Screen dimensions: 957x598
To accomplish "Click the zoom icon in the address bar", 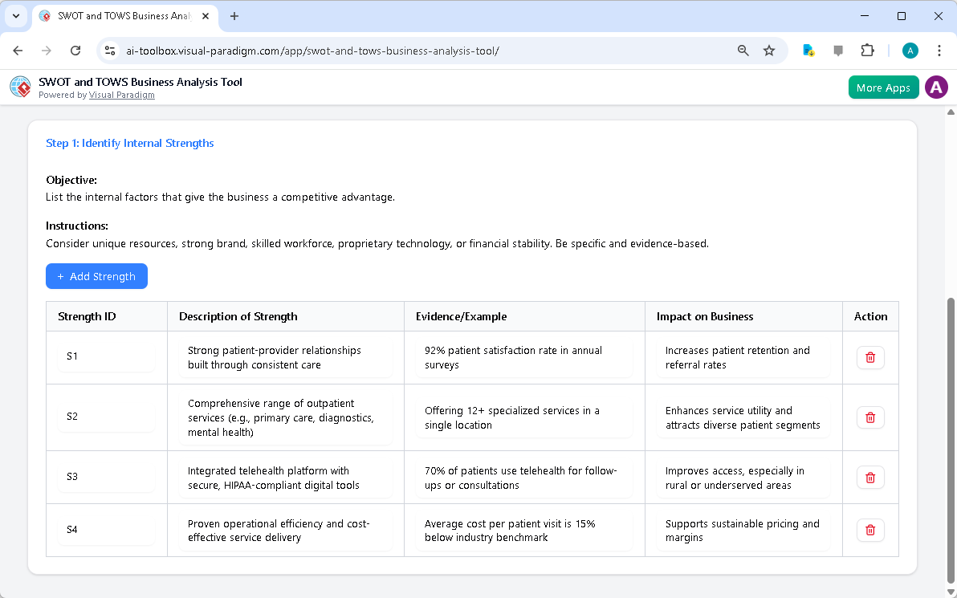I will (x=743, y=50).
